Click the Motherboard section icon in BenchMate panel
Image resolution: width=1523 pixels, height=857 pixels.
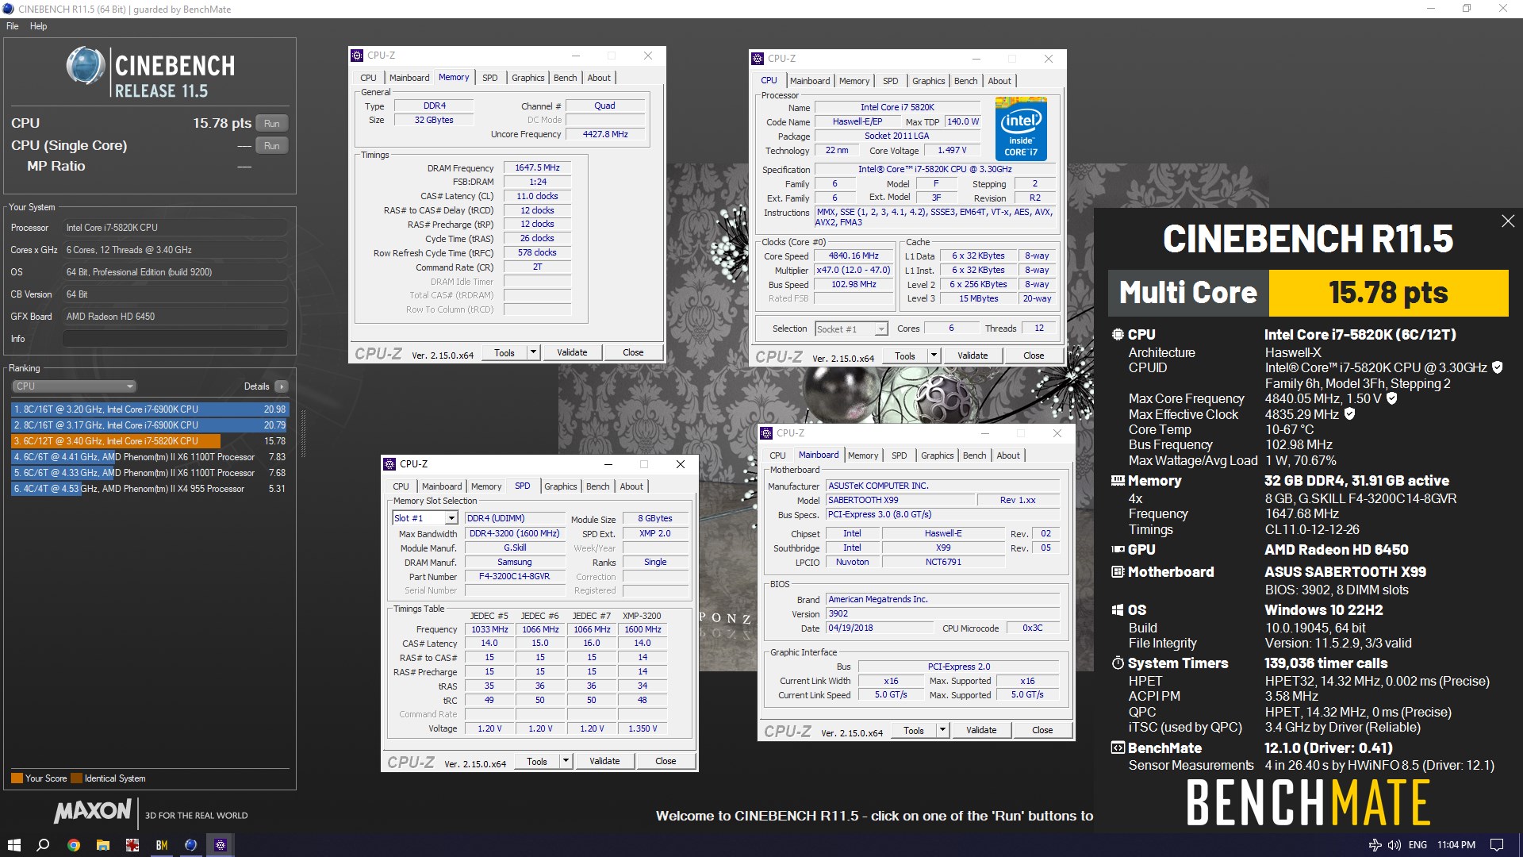tap(1118, 572)
